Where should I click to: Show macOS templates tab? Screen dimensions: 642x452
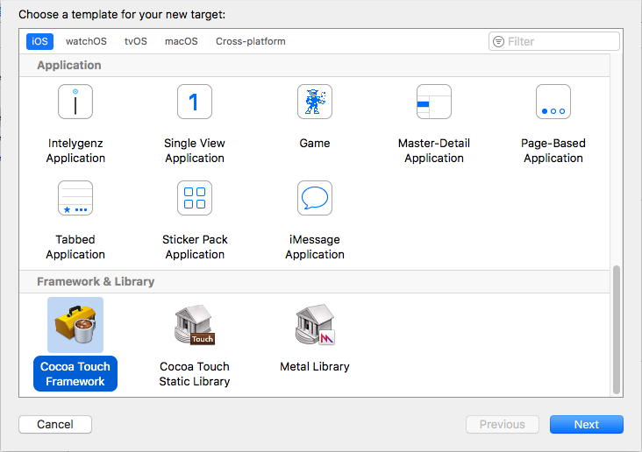pos(181,41)
